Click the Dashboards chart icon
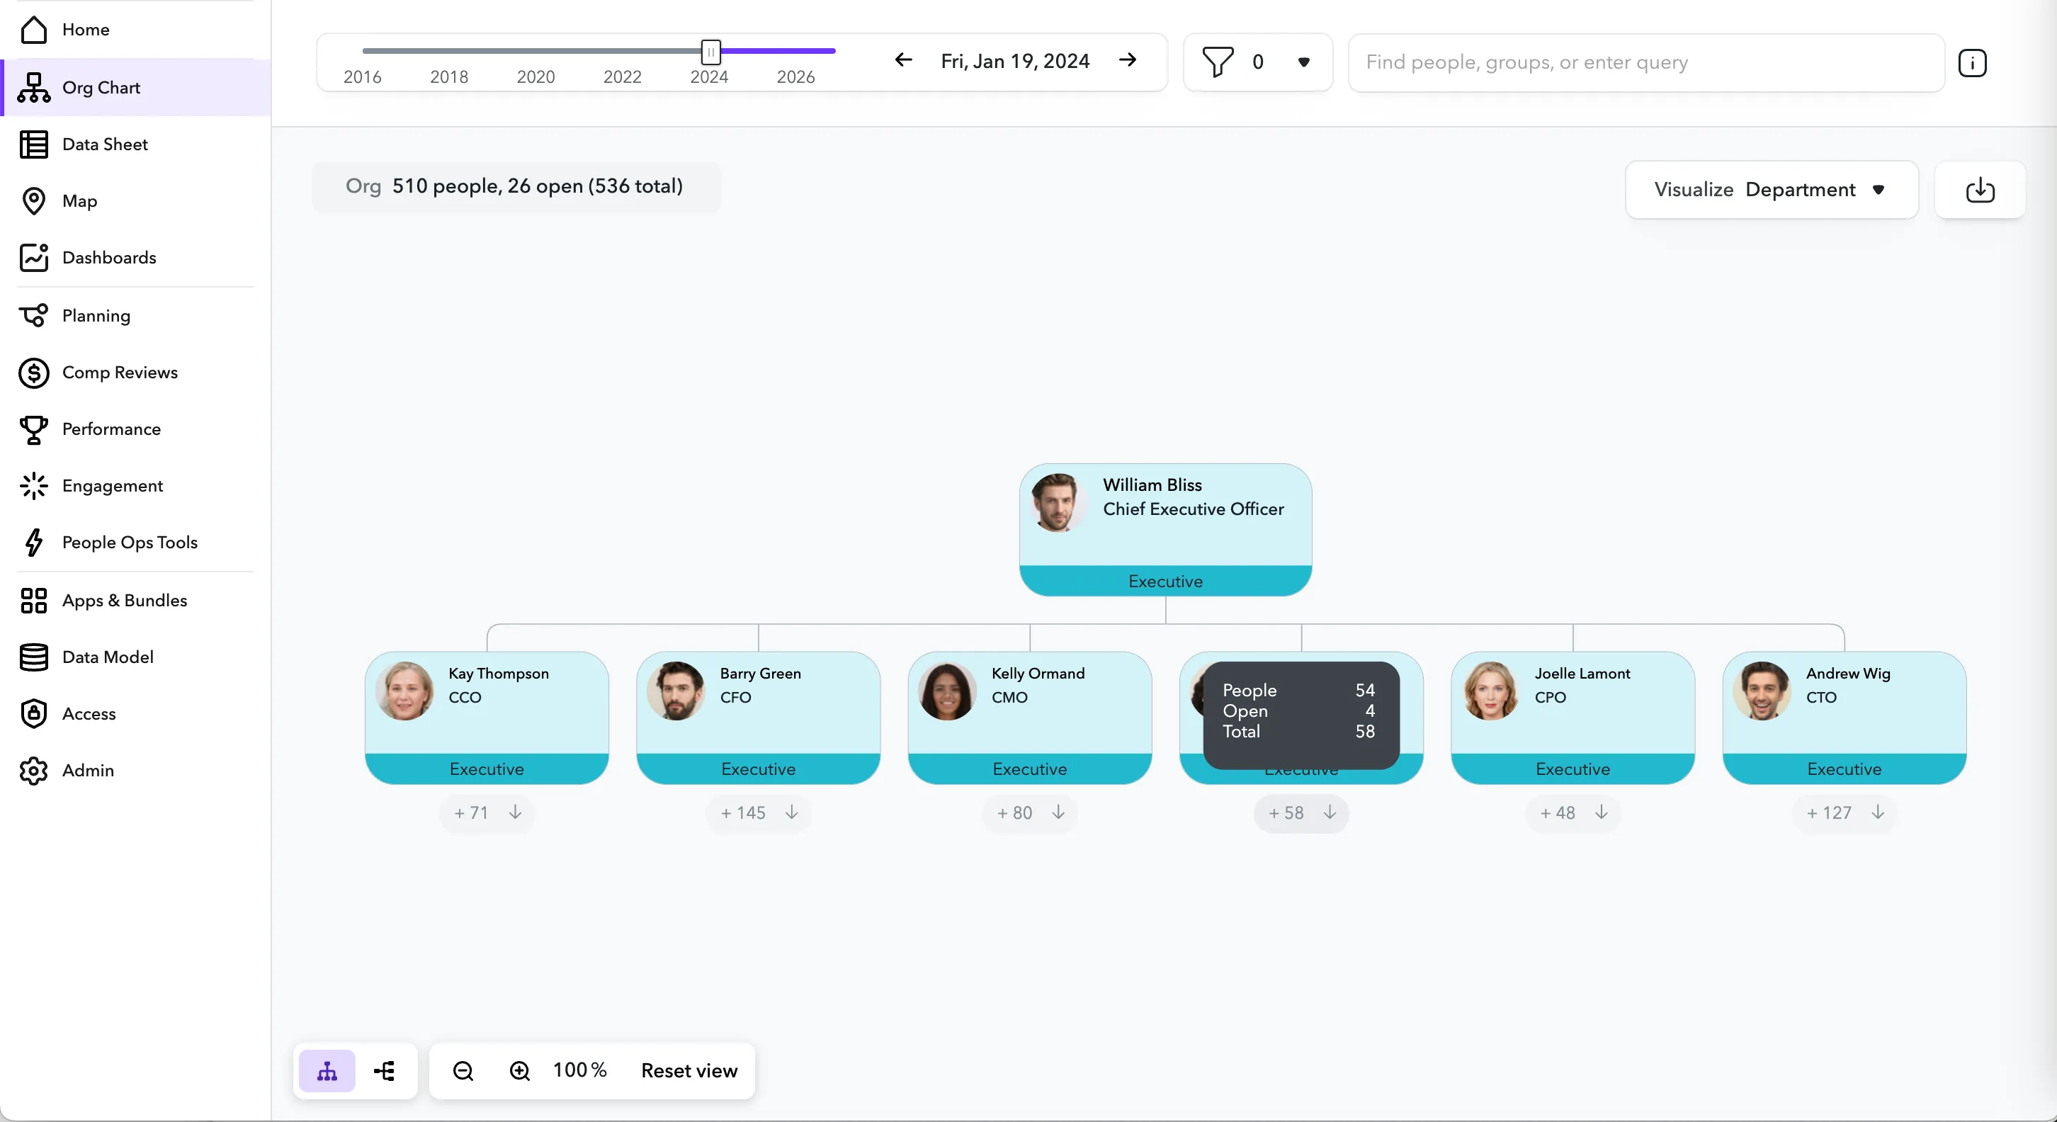 (x=33, y=258)
